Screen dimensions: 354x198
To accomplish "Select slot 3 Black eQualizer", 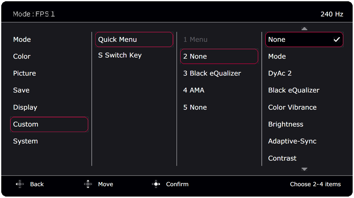I will pos(212,73).
